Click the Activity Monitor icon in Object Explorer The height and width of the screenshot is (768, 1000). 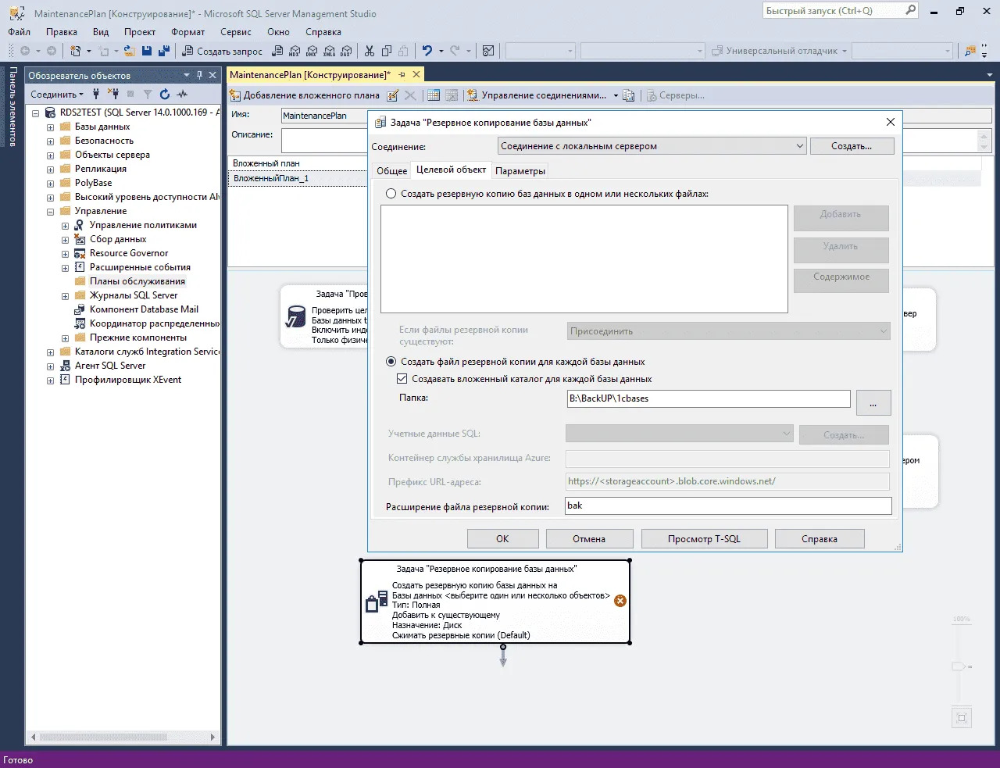click(x=182, y=95)
